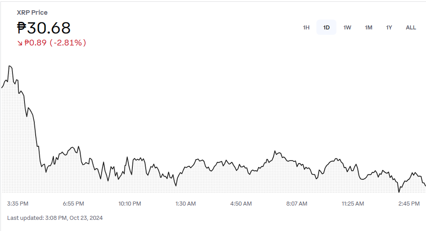The height and width of the screenshot is (231, 426).
Task: Click the highest peak of the price line
Action: pyautogui.click(x=10, y=66)
